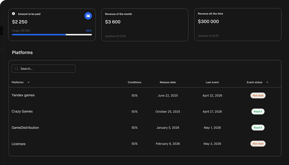Select the Licenses platform entry

(18, 144)
